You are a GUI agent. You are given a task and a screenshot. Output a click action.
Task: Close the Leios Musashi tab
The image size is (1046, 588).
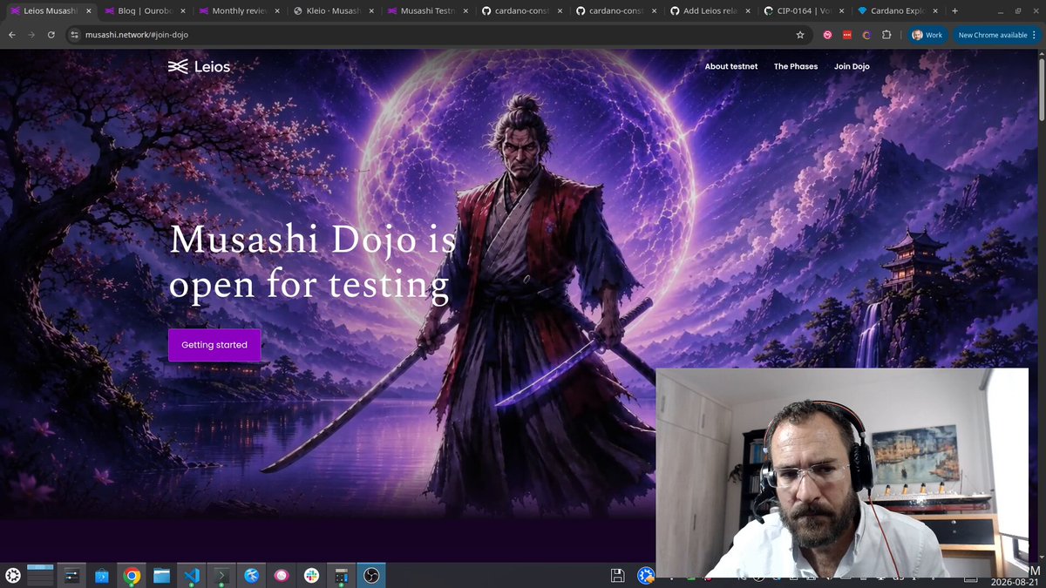(x=88, y=11)
